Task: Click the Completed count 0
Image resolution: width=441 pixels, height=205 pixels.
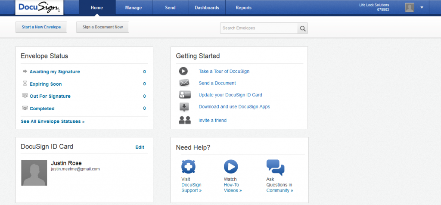Action: pos(145,108)
